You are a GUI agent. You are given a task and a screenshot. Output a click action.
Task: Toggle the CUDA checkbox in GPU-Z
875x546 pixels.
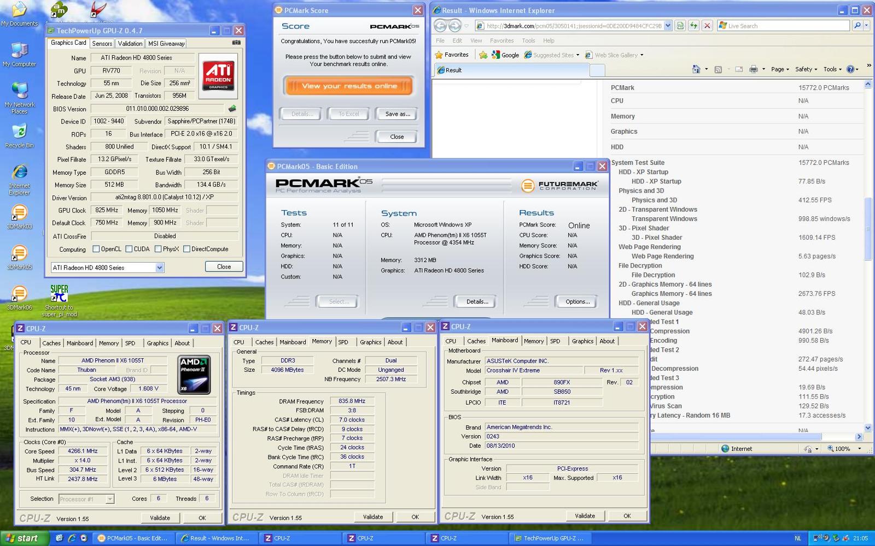[x=129, y=249]
